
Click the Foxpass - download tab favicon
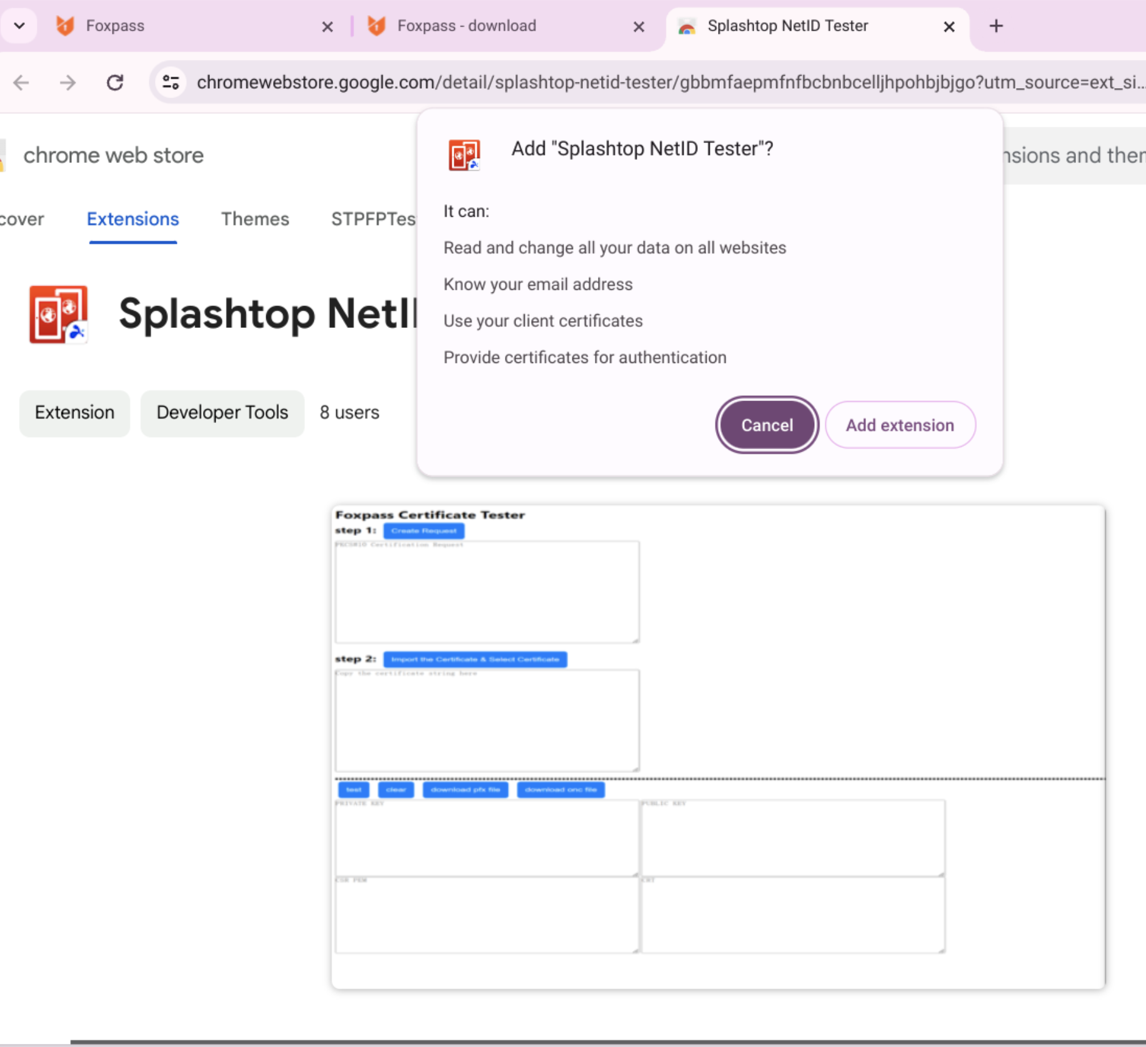(376, 26)
